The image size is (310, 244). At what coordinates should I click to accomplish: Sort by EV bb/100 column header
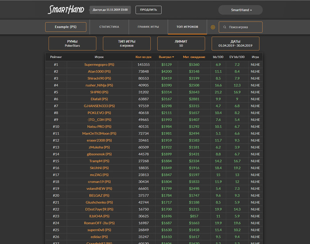237,57
